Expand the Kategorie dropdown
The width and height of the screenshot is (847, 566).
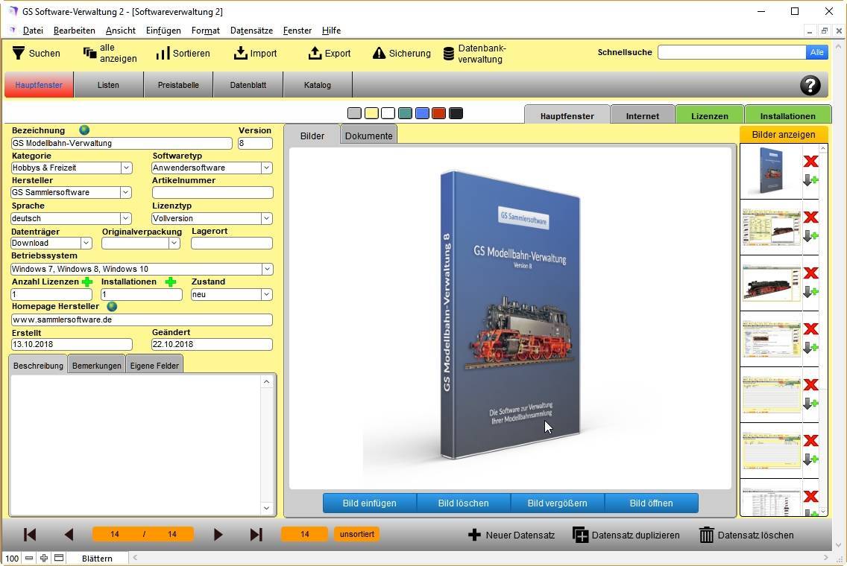(x=126, y=168)
